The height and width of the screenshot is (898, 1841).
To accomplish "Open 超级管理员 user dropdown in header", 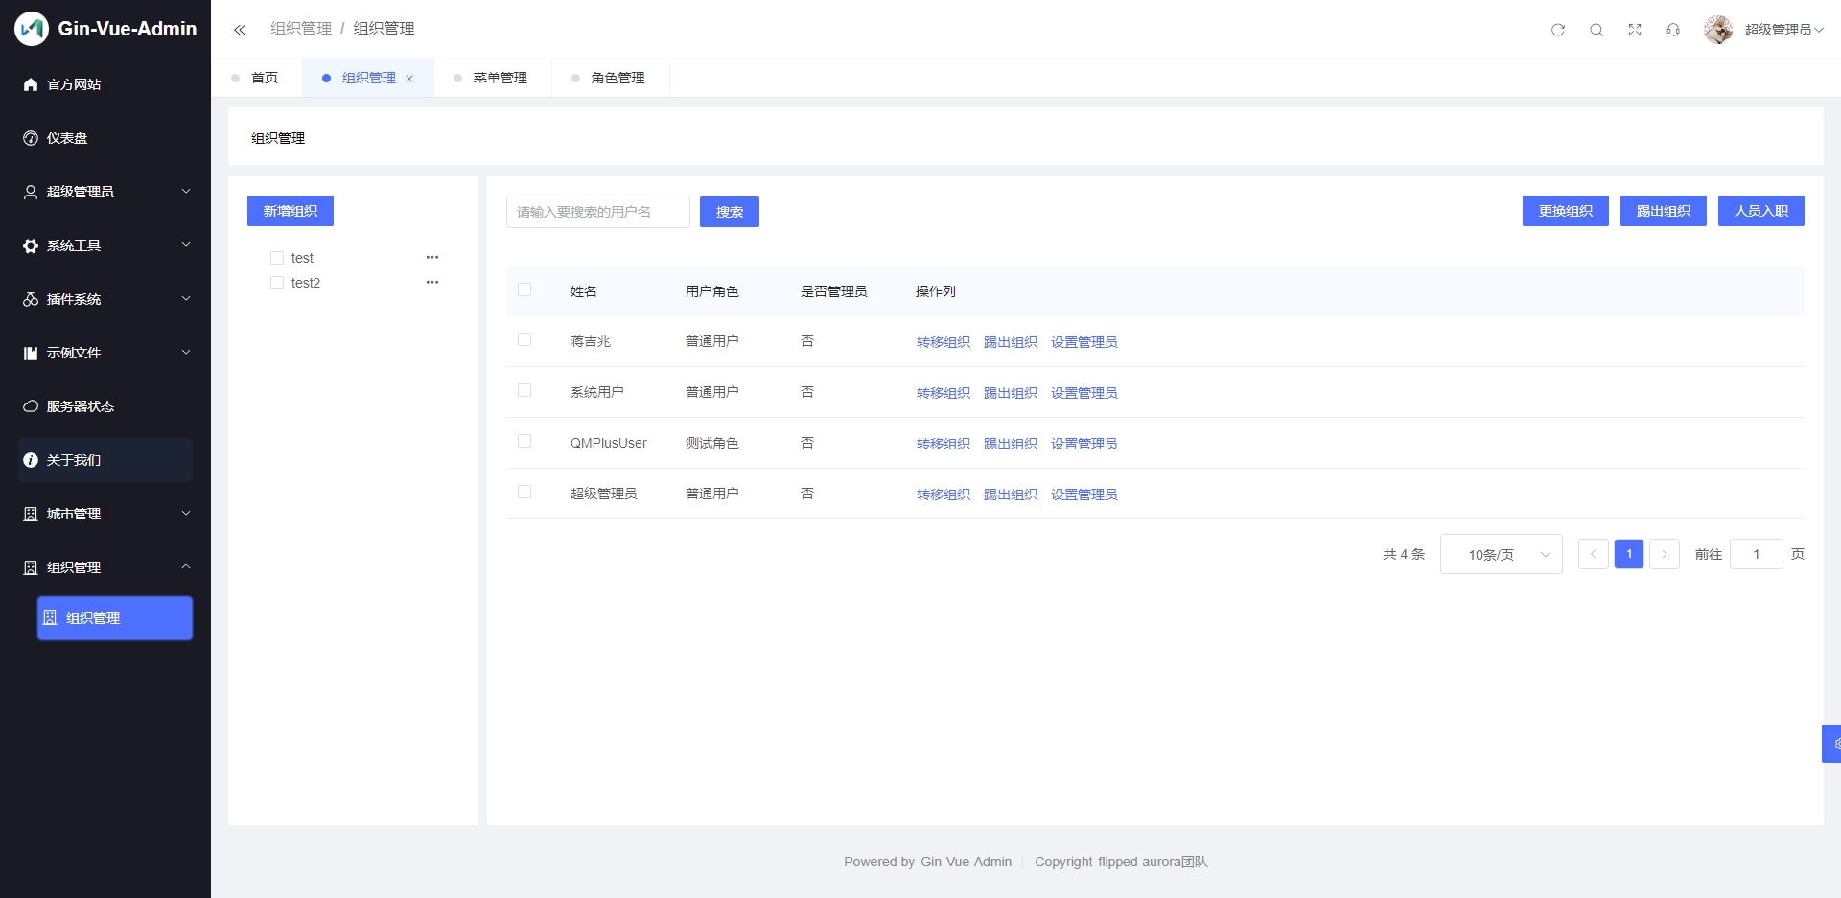I will 1783,30.
